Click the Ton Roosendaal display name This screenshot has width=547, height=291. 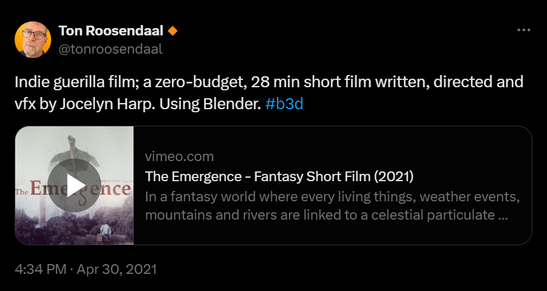(111, 31)
